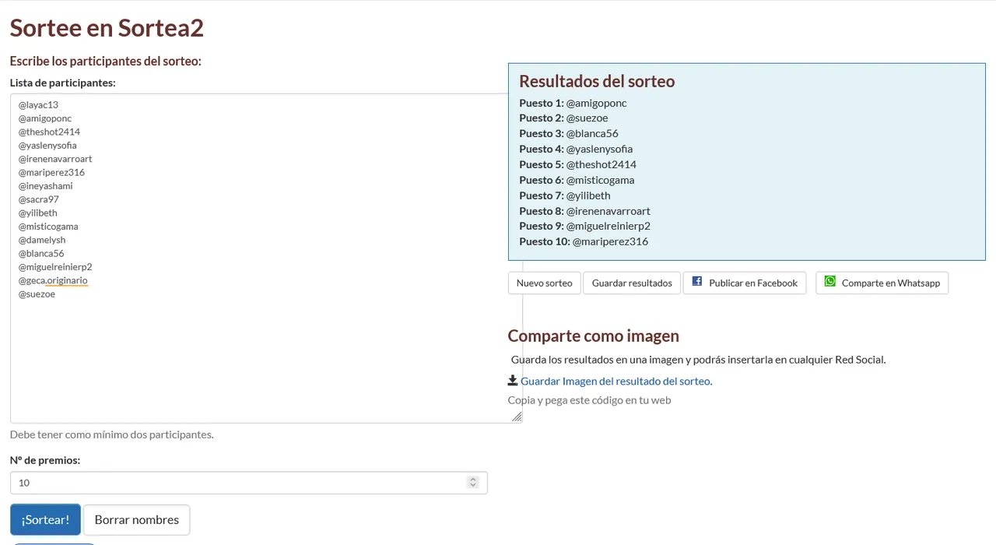This screenshot has height=545, width=996.
Task: Select @layac13 in the participants list
Action: [x=38, y=104]
